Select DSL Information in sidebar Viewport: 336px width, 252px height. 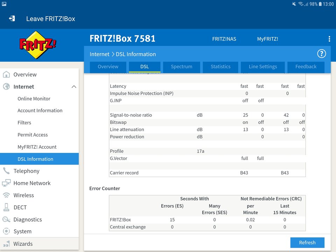click(x=40, y=159)
